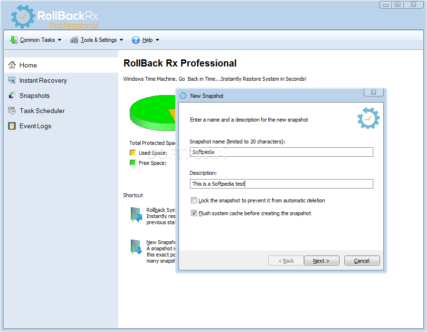Click the Snapshot name input field

point(281,152)
